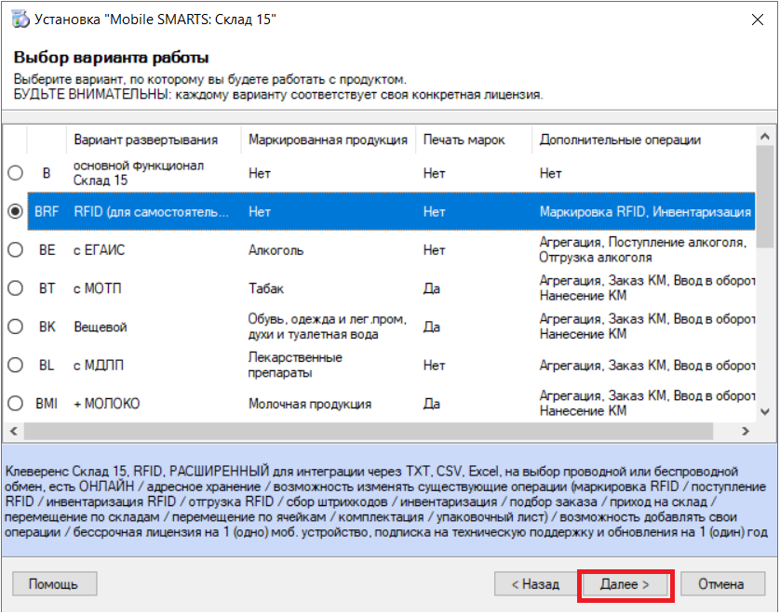Pick the BK Вещевой radio button
Viewport: 780px width, 614px height.
pyautogui.click(x=16, y=327)
